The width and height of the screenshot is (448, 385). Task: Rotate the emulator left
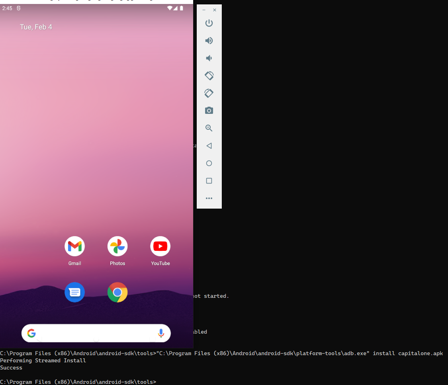click(209, 76)
